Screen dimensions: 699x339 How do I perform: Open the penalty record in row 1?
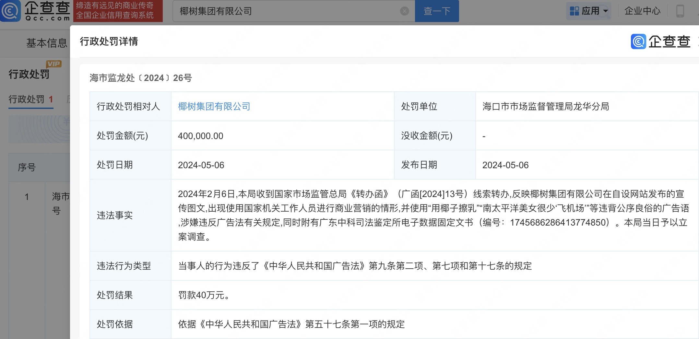click(x=60, y=203)
